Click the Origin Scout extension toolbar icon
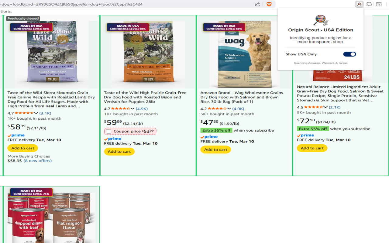This screenshot has height=243, width=389. 359,4
